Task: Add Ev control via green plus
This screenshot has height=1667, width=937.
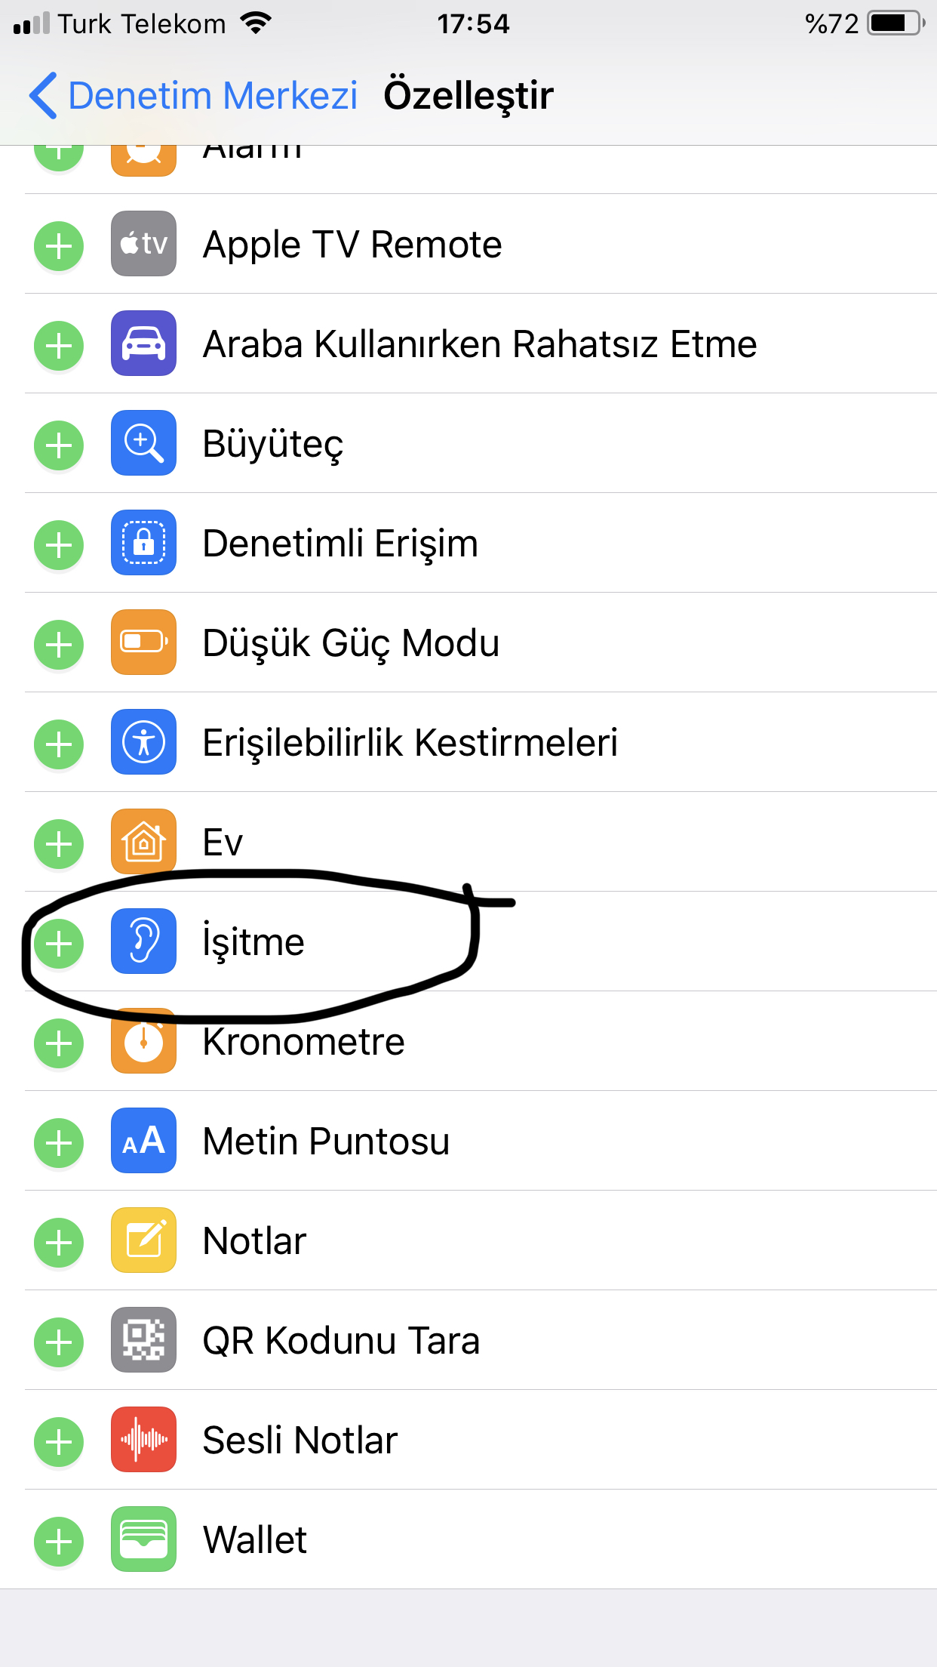Action: 59,844
